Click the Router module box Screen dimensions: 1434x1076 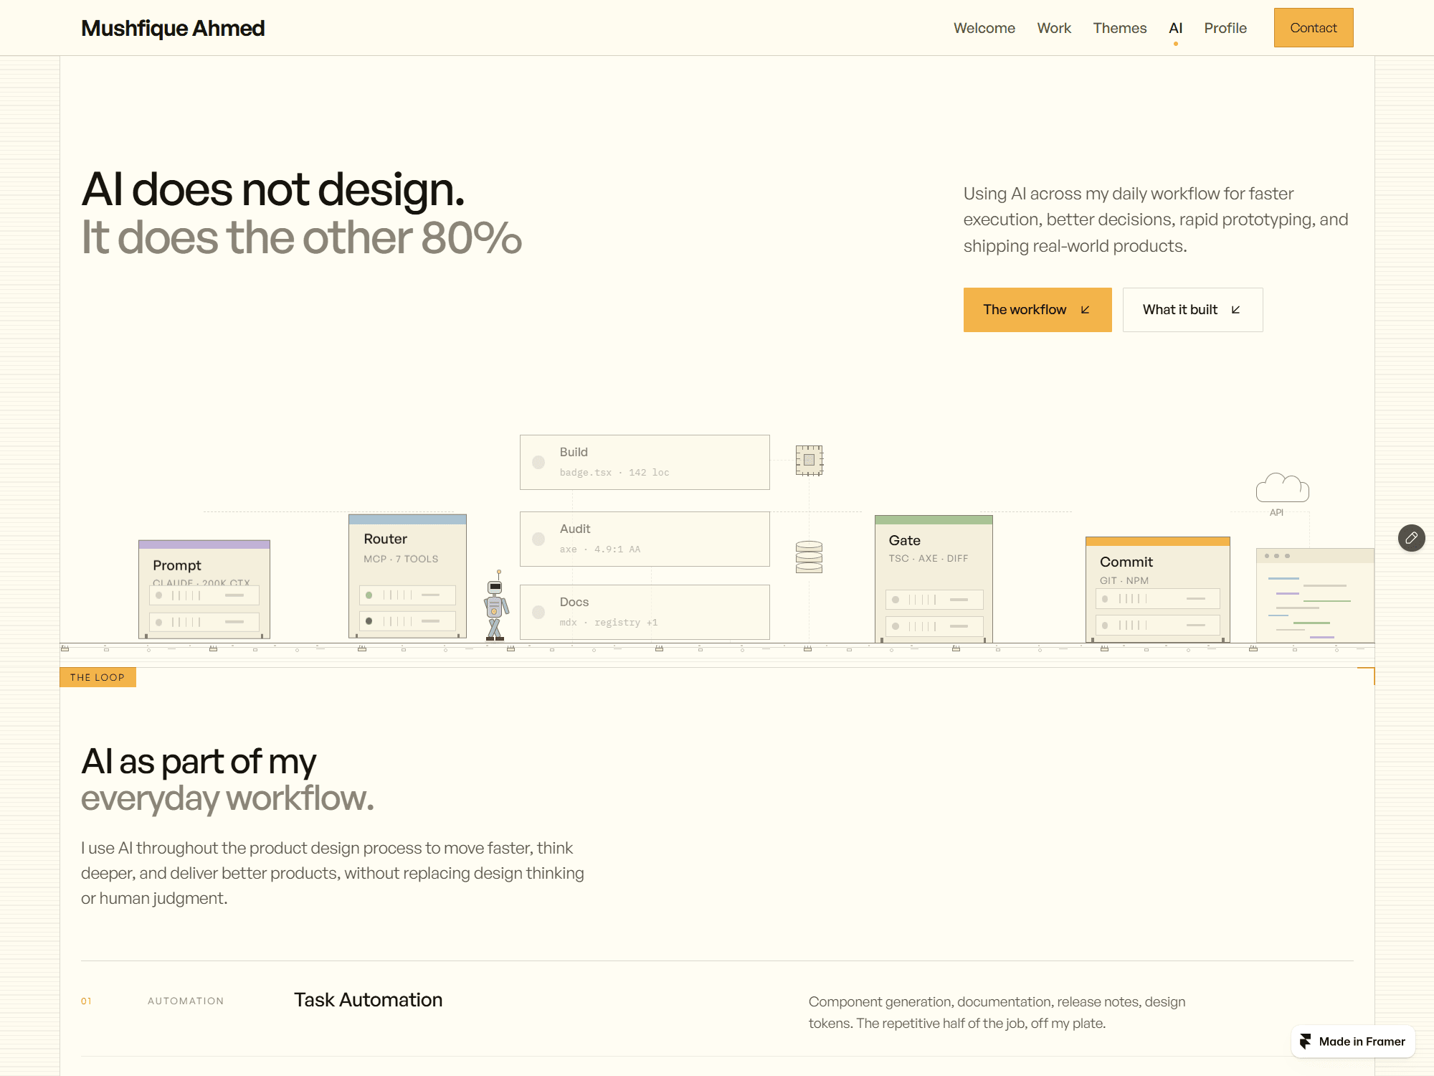(407, 576)
